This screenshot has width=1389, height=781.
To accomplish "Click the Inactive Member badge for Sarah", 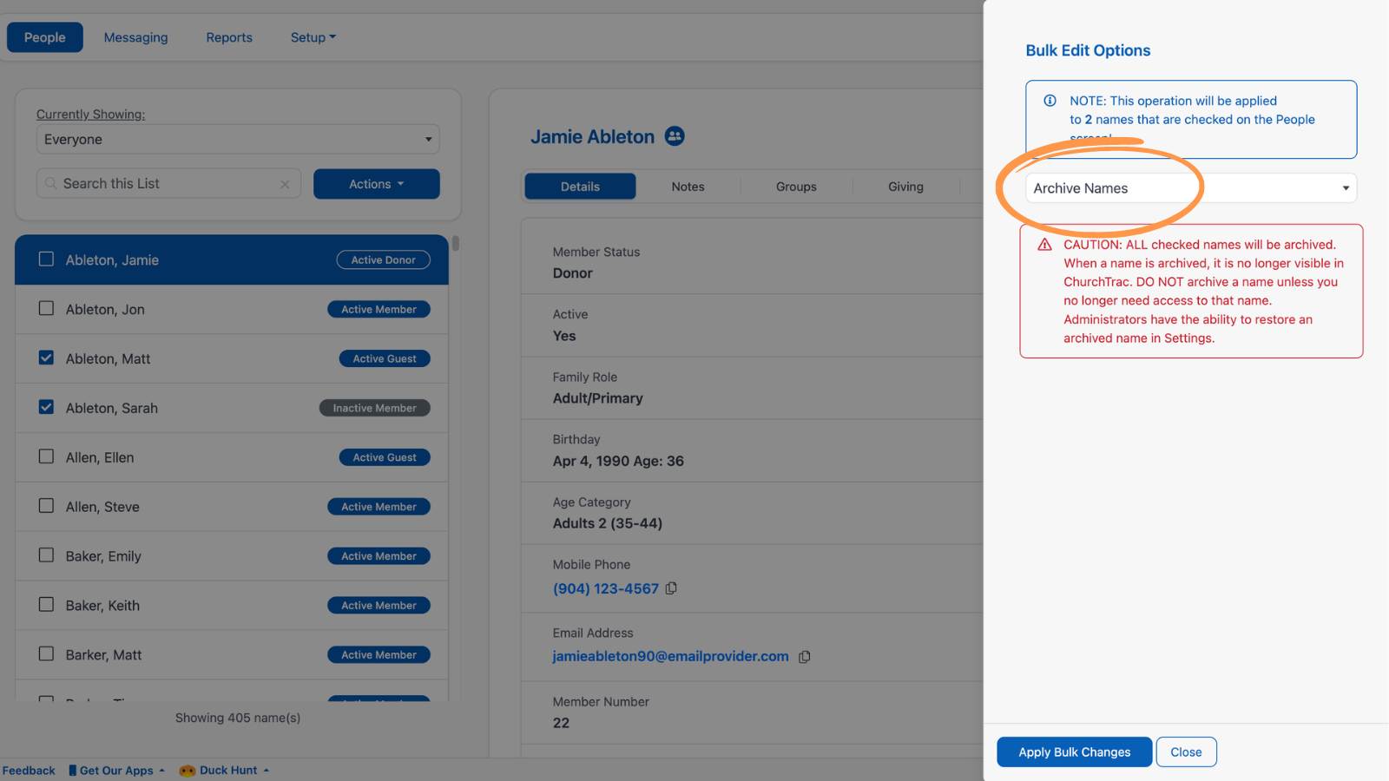I will coord(375,408).
